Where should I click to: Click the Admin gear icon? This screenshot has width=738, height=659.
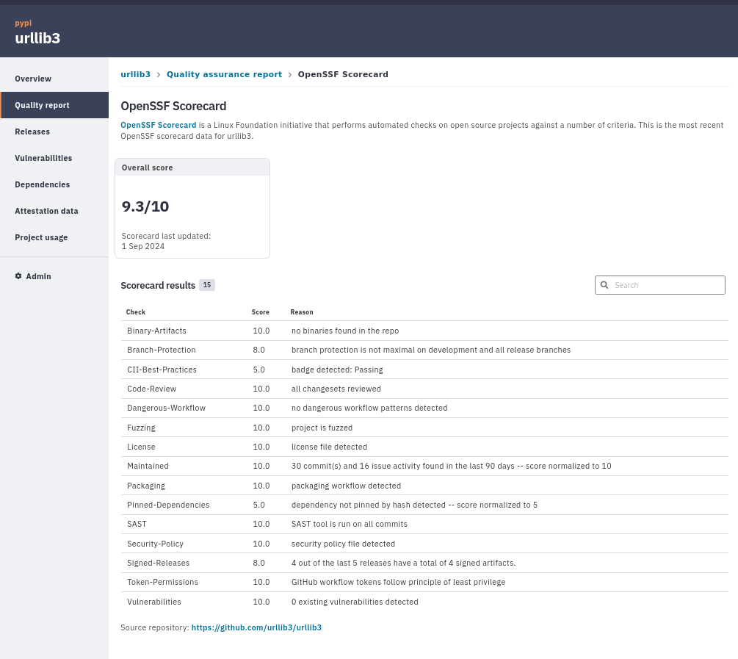point(18,276)
